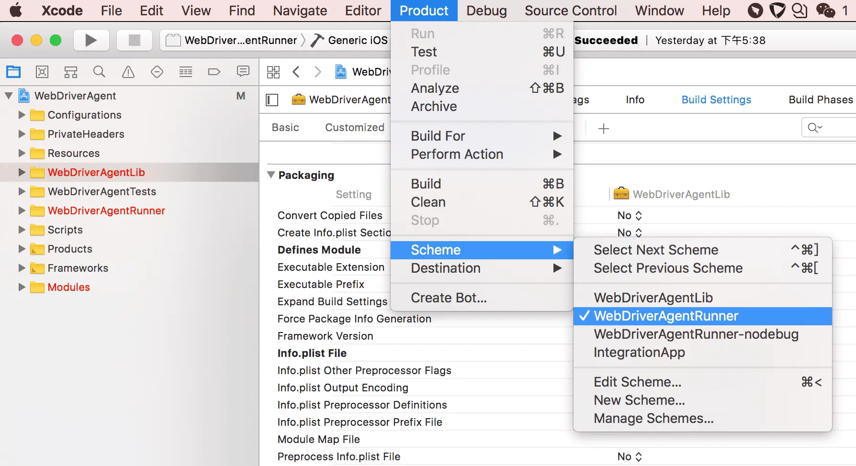The image size is (856, 466).
Task: Open the Issue navigator warning icon
Action: pos(128,72)
